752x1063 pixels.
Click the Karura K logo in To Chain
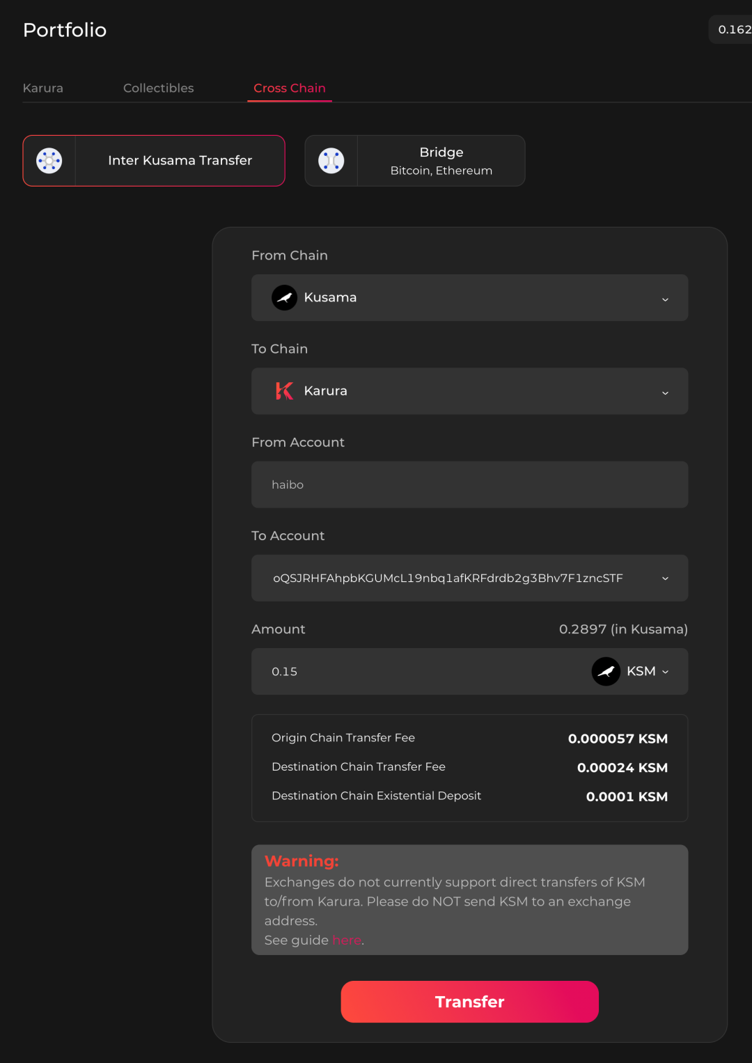tap(284, 391)
